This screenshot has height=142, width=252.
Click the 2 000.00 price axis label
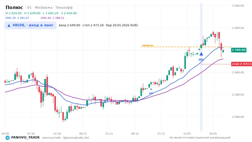coord(238,117)
